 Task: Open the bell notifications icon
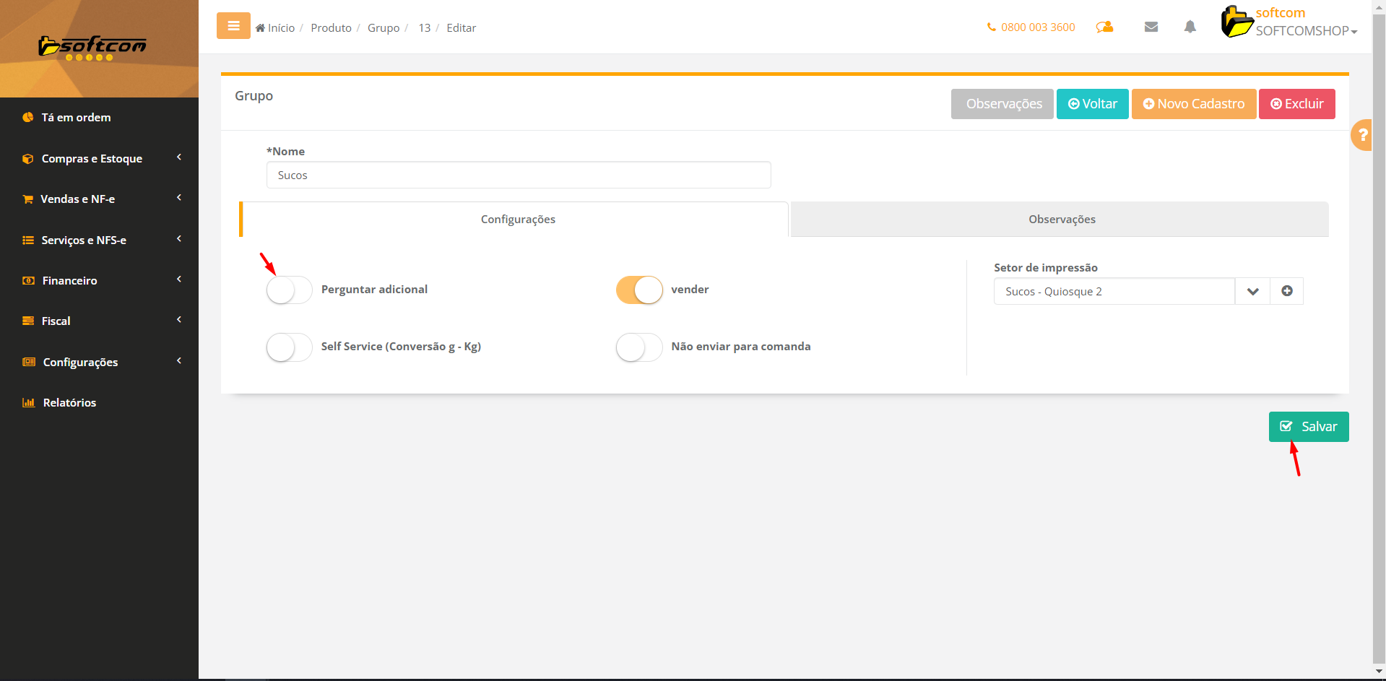pos(1190,27)
